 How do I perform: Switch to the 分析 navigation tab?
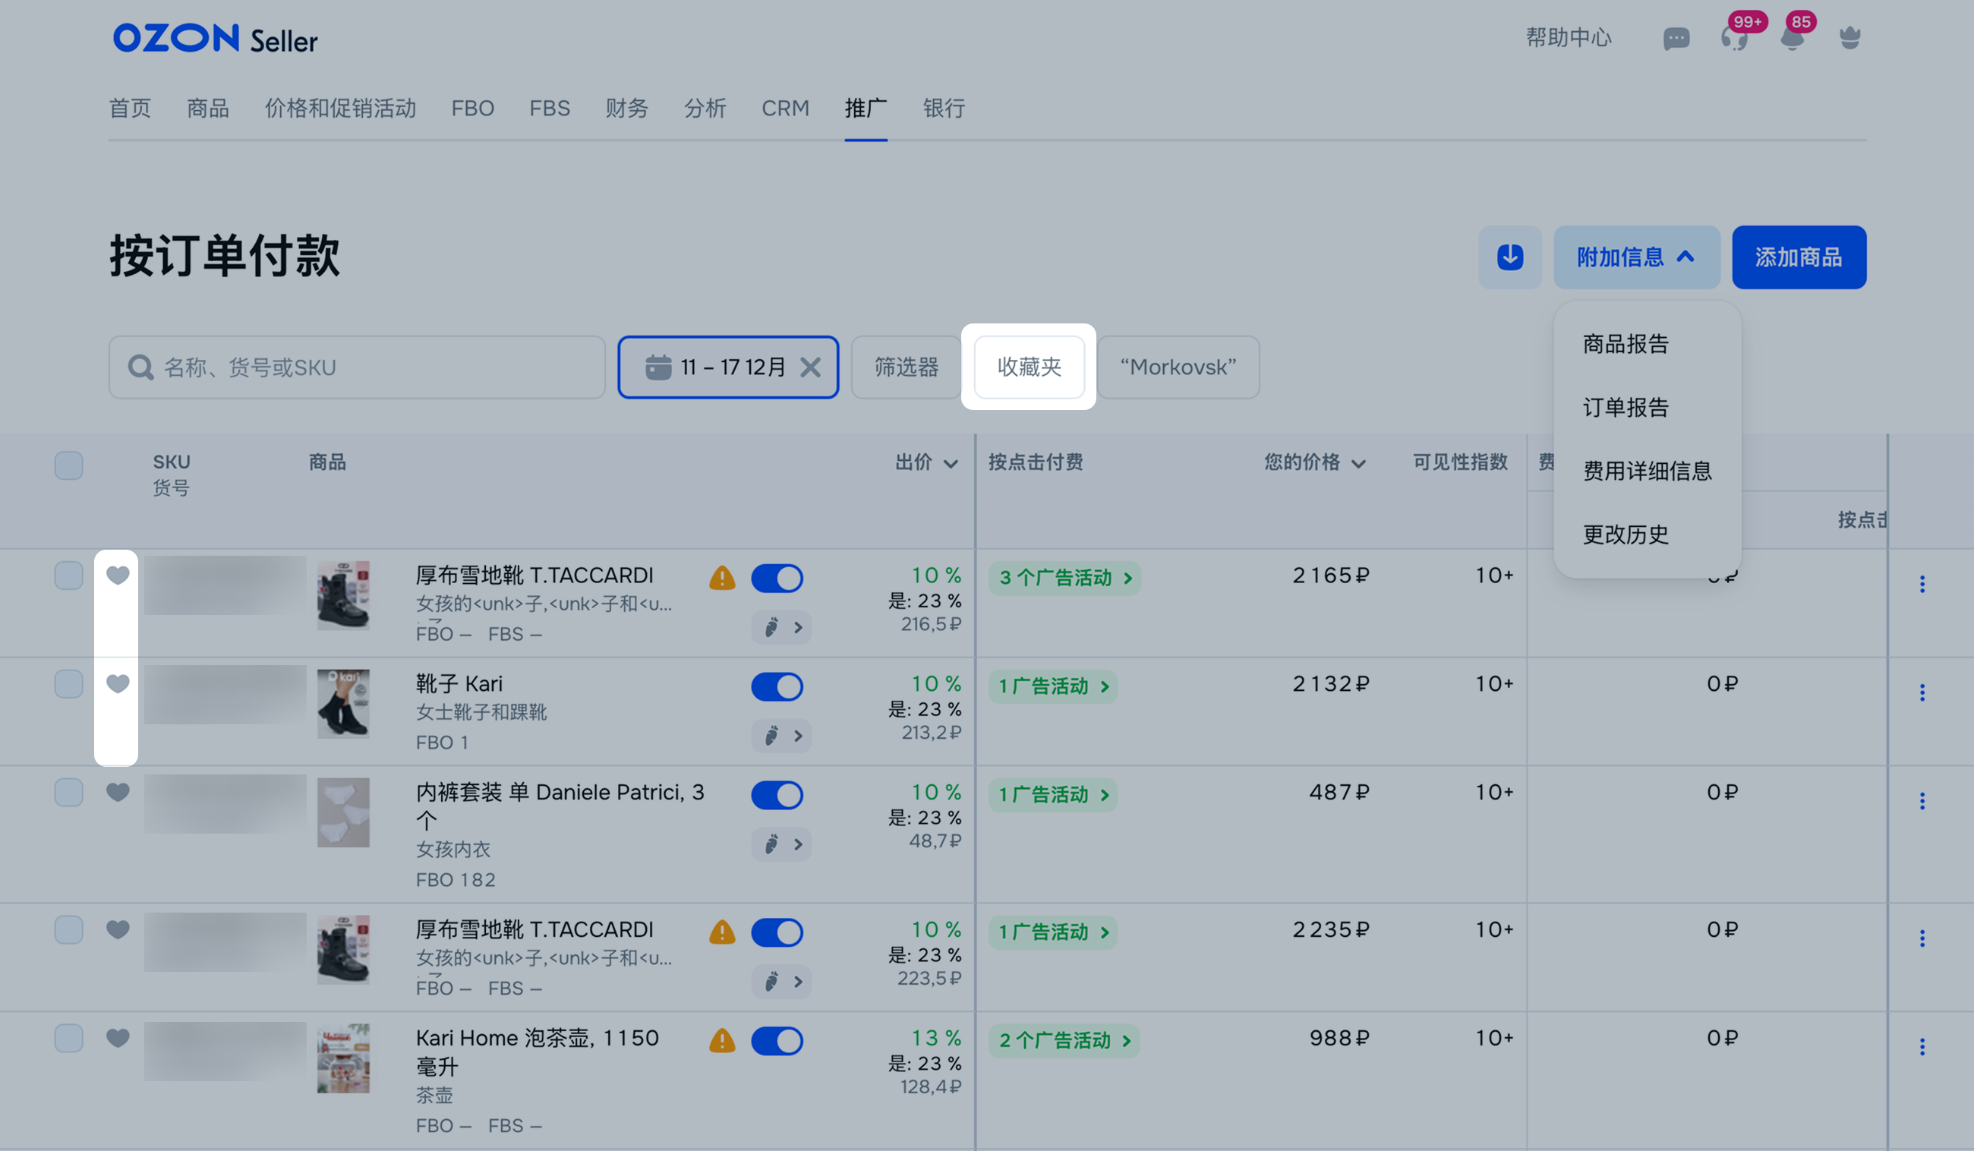pyautogui.click(x=705, y=108)
